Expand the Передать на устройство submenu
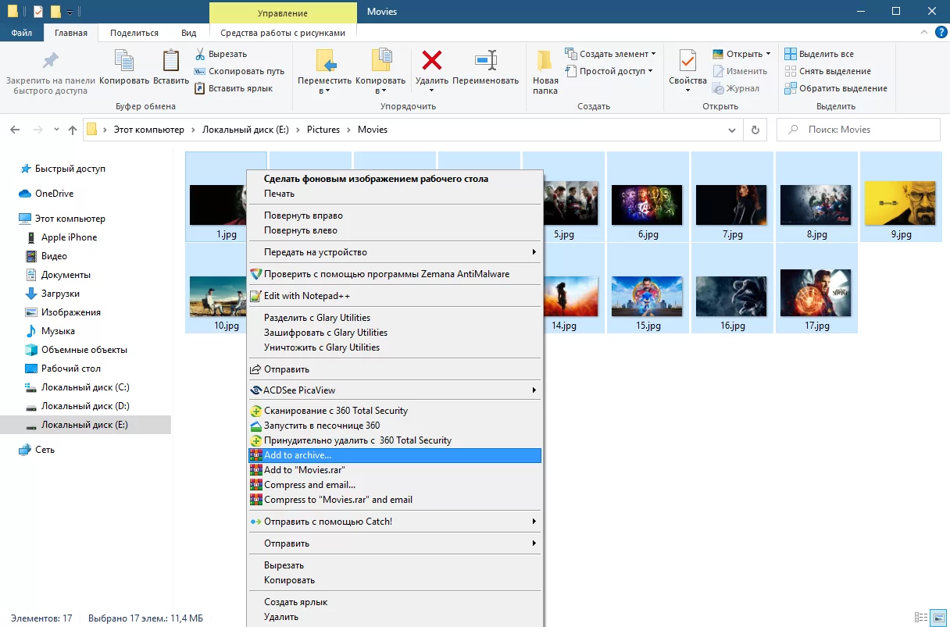Image resolution: width=950 pixels, height=627 pixels. pyautogui.click(x=394, y=252)
